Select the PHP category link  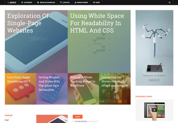(7, 120)
